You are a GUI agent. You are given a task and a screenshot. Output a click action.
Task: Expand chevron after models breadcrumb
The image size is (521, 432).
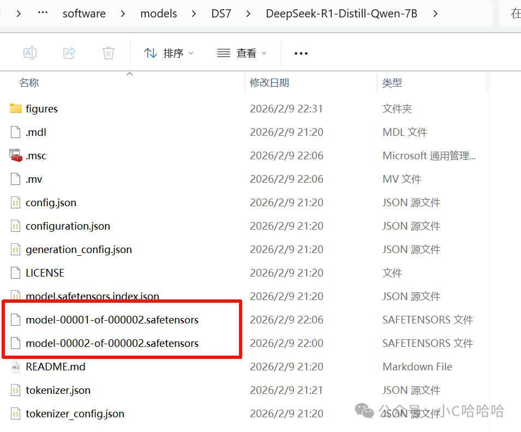click(x=194, y=14)
